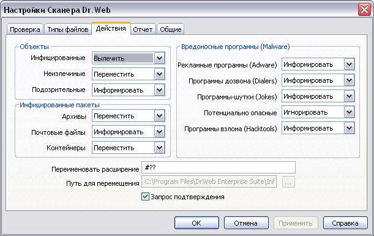Click the Программы-шутки (Jokes) label
This screenshot has height=236, width=374.
pos(237,97)
